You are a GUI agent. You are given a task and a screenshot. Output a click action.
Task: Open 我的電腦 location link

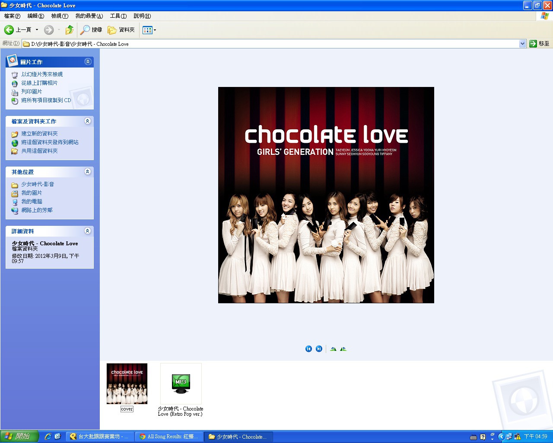coord(32,202)
